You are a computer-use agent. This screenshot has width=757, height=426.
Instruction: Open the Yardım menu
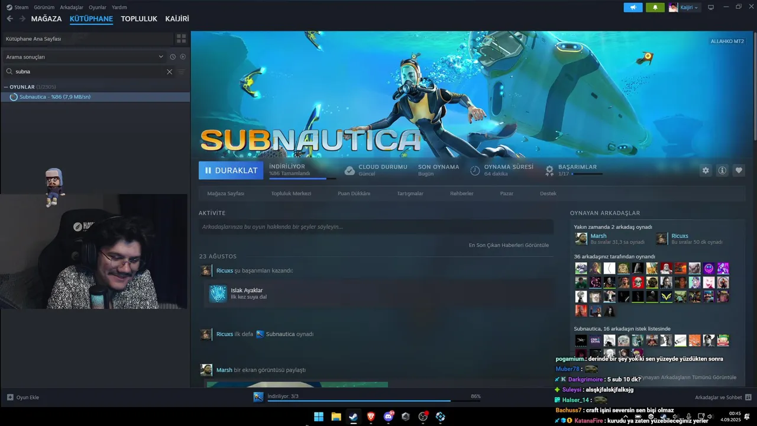tap(119, 7)
